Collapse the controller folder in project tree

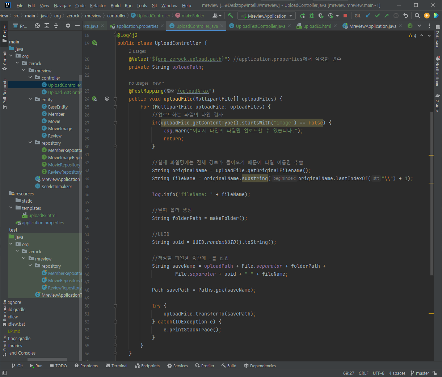[x=30, y=78]
